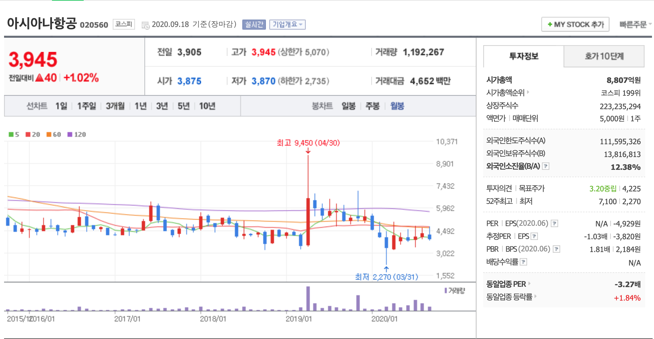
Task: Select the 1년 line chart period
Action: pos(140,106)
